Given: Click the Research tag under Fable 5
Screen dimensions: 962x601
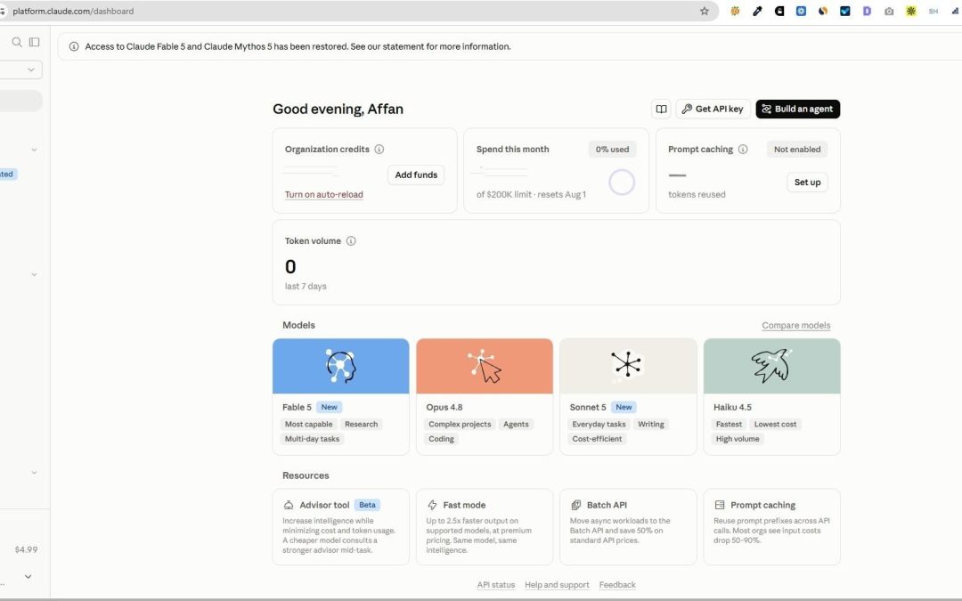Looking at the screenshot, I should tap(362, 425).
